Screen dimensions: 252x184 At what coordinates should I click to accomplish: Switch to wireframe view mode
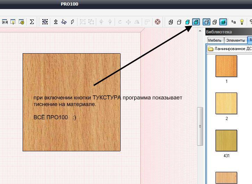pyautogui.click(x=171, y=22)
